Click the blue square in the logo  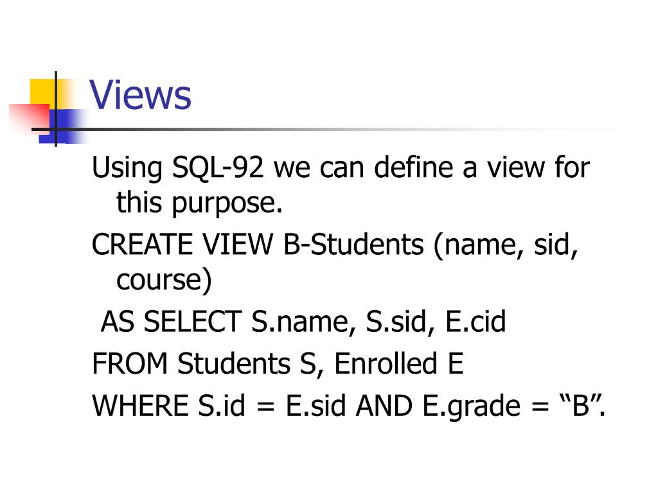(x=62, y=126)
